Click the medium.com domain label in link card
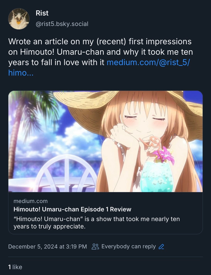 pos(31,201)
